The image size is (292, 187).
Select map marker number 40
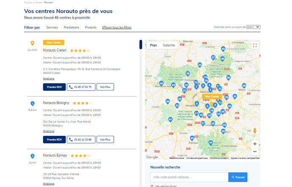222,59
